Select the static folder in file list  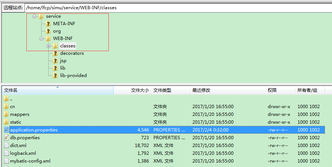tap(16, 122)
